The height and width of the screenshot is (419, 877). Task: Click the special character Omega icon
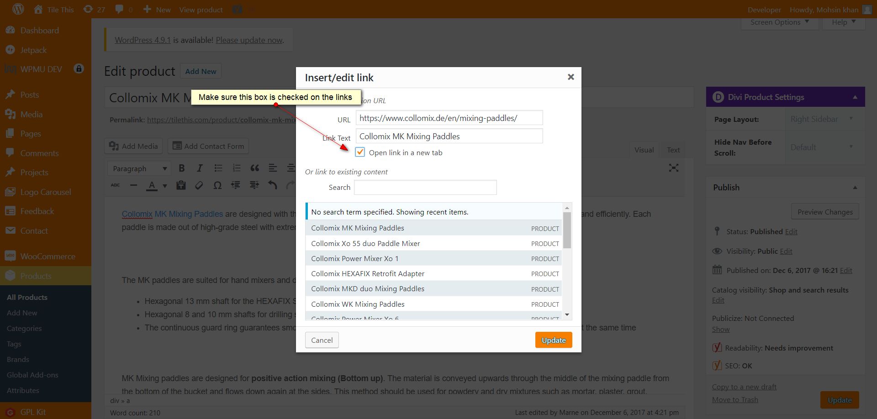coord(217,185)
